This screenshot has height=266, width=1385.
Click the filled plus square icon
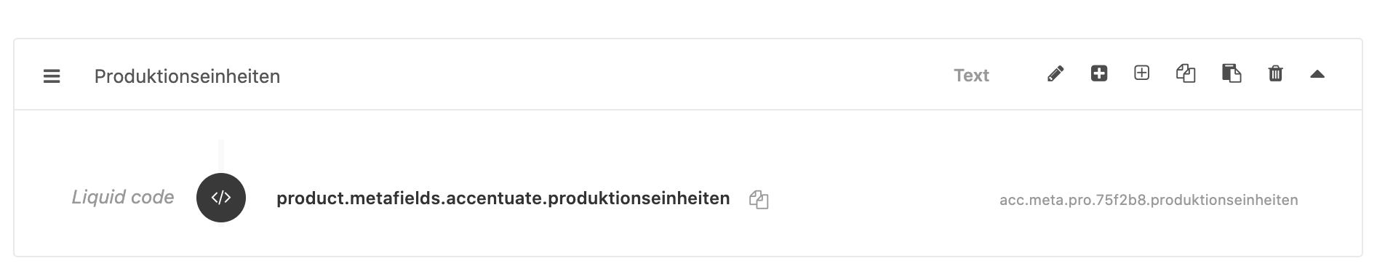tap(1099, 73)
